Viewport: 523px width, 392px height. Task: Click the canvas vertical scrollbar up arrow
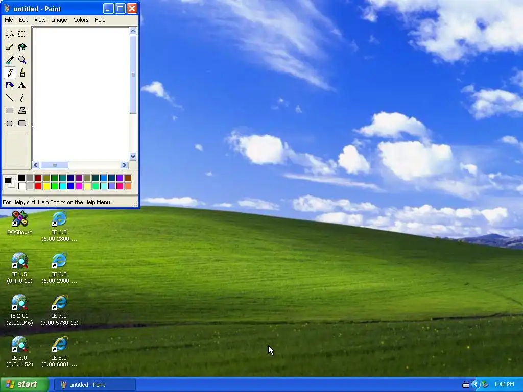pos(133,31)
